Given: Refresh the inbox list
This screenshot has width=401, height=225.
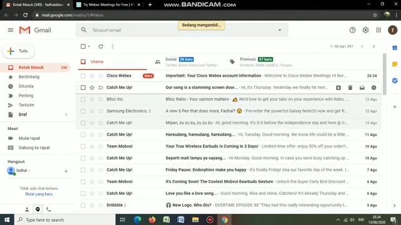Looking at the screenshot, I should click(101, 46).
